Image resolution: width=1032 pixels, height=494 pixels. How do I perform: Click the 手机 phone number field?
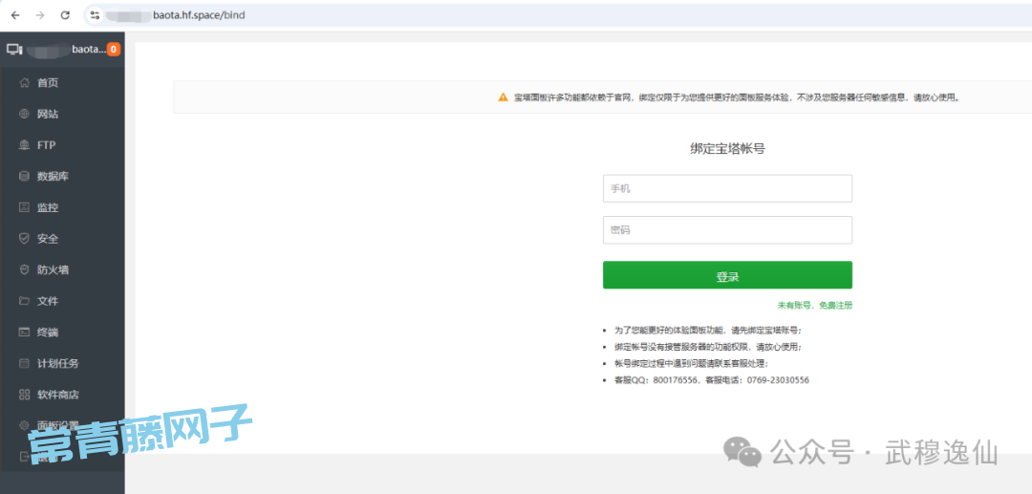coord(727,189)
